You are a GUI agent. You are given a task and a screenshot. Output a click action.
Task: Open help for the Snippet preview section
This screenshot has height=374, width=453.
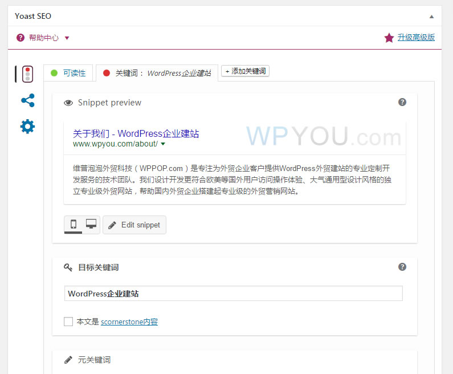[x=402, y=102]
